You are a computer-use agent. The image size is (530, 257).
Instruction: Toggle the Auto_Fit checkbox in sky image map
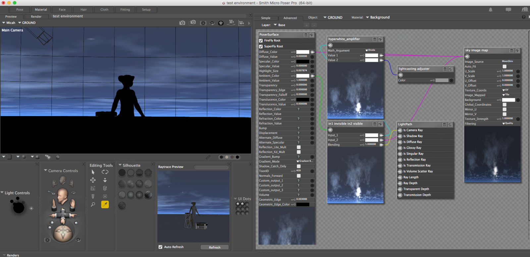point(504,66)
